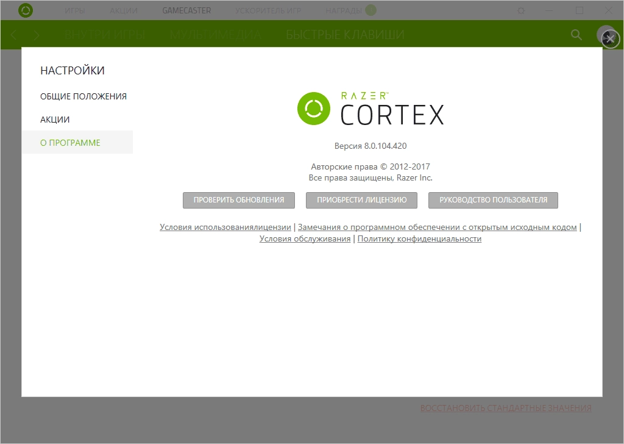Open Руководство пользователя
The width and height of the screenshot is (624, 444).
coord(493,200)
